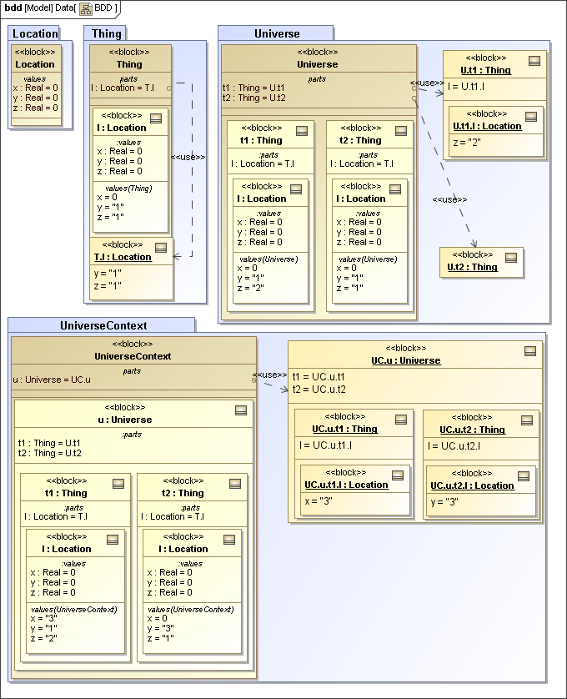567x699 pixels.
Task: Select the Location package tab label
Action: pos(35,34)
